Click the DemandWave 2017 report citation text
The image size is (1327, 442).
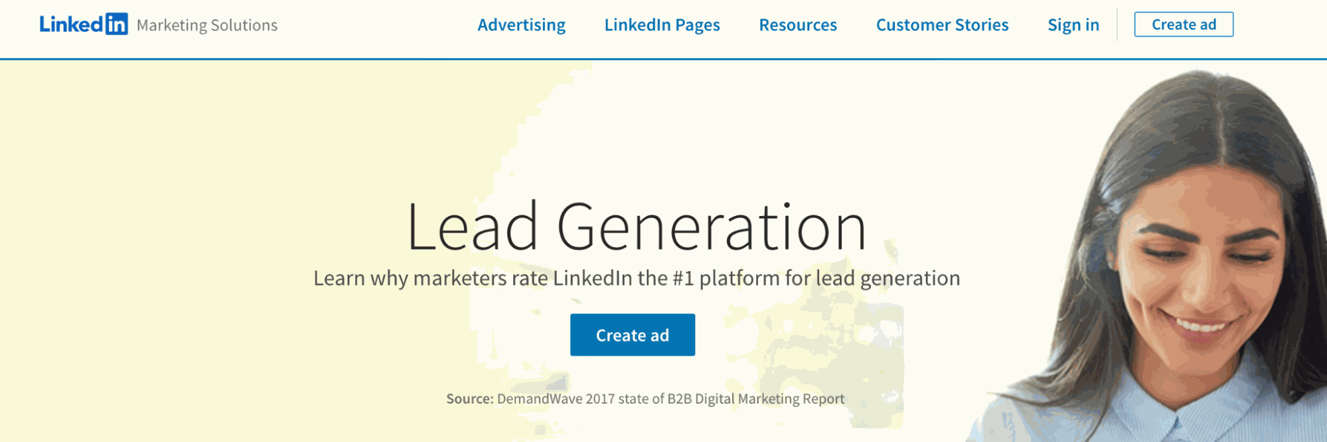(x=670, y=399)
